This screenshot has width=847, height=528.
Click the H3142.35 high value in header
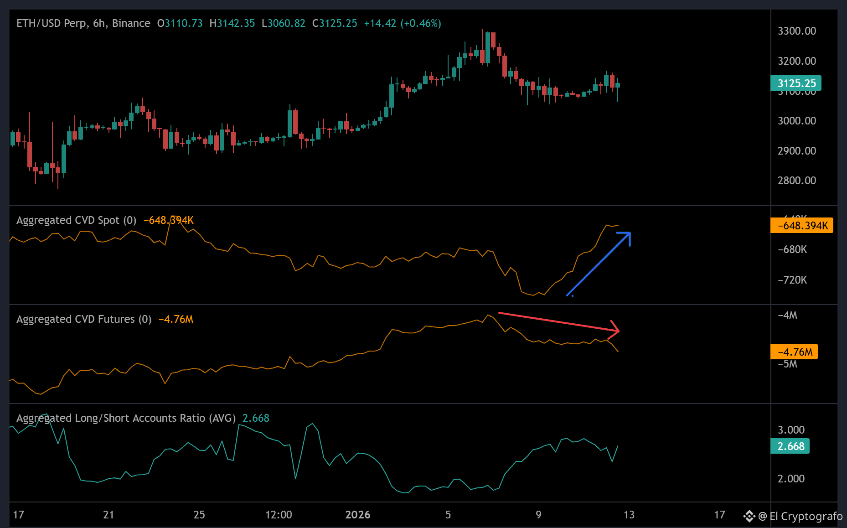click(232, 23)
